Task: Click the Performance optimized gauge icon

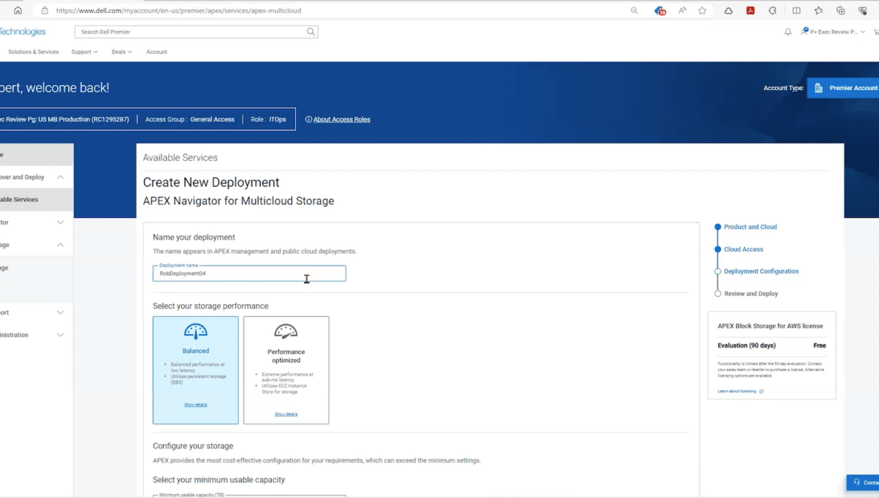Action: tap(286, 332)
